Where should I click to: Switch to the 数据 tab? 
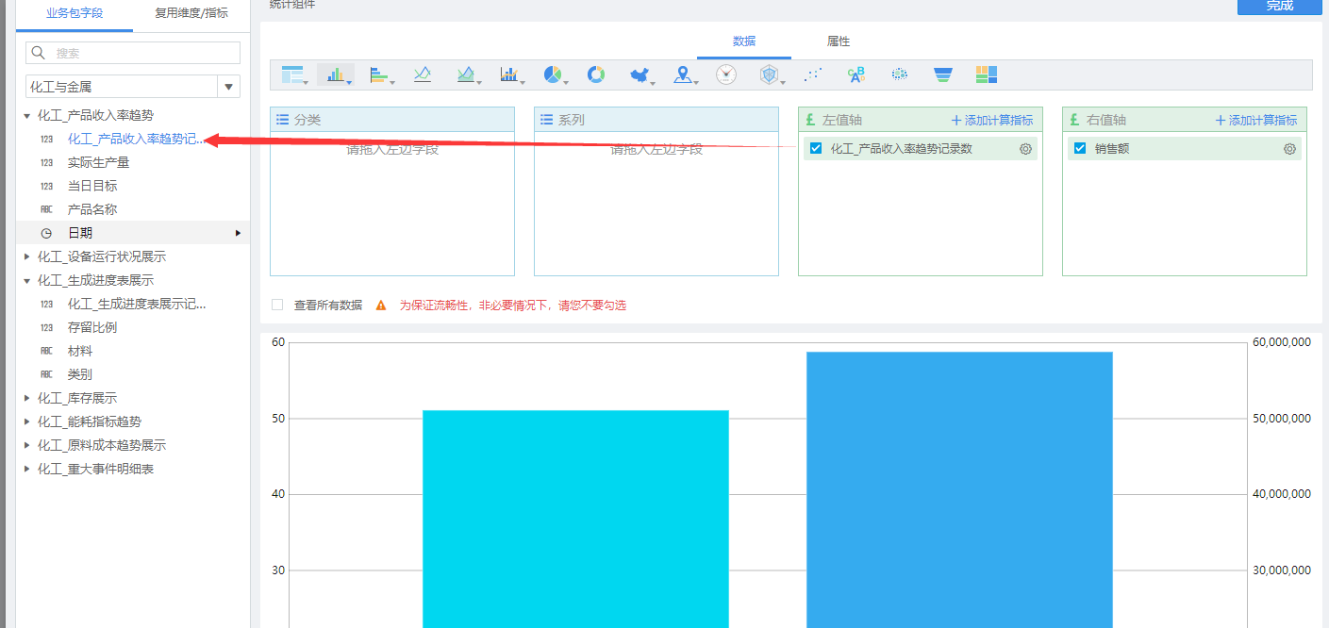(x=744, y=41)
